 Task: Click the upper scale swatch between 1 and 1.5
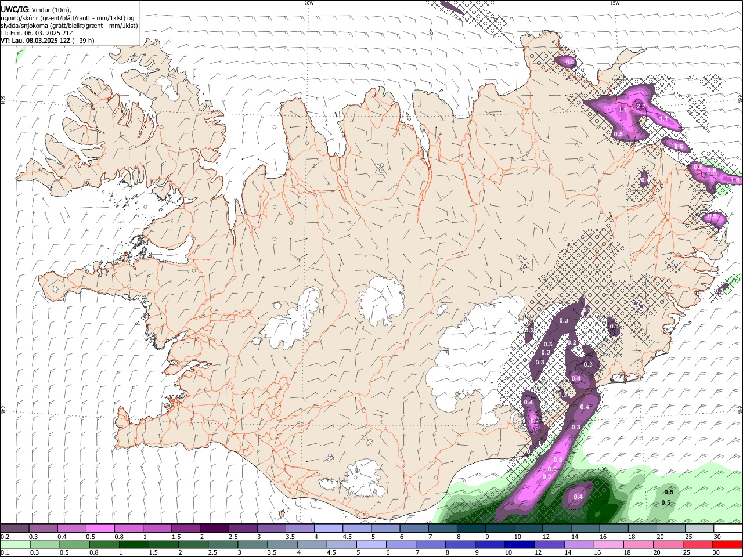pos(157,529)
